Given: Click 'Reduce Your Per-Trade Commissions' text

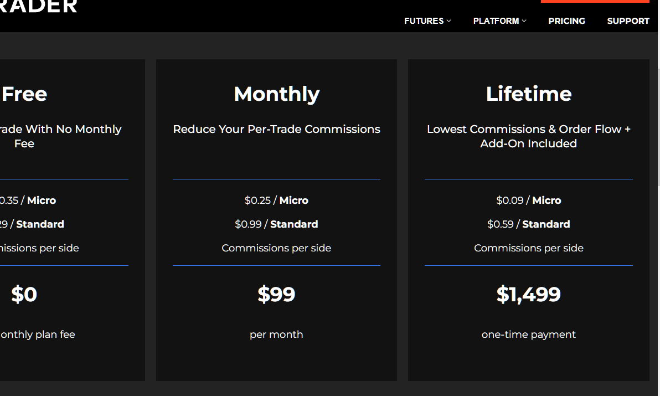Looking at the screenshot, I should click(276, 129).
